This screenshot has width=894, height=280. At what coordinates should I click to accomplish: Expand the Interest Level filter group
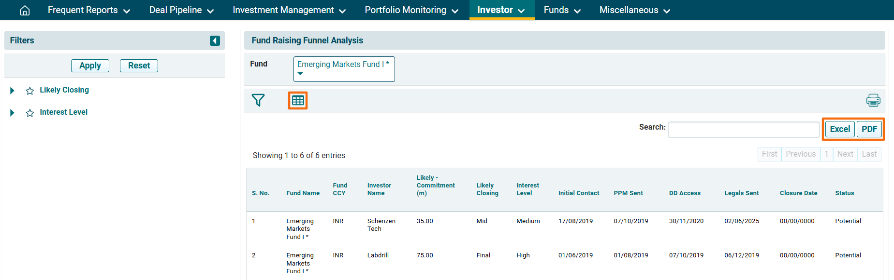13,113
